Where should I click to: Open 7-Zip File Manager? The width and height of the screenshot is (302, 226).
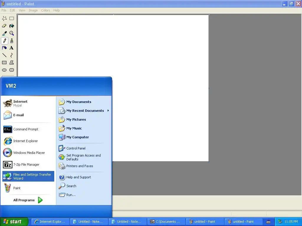point(28,164)
